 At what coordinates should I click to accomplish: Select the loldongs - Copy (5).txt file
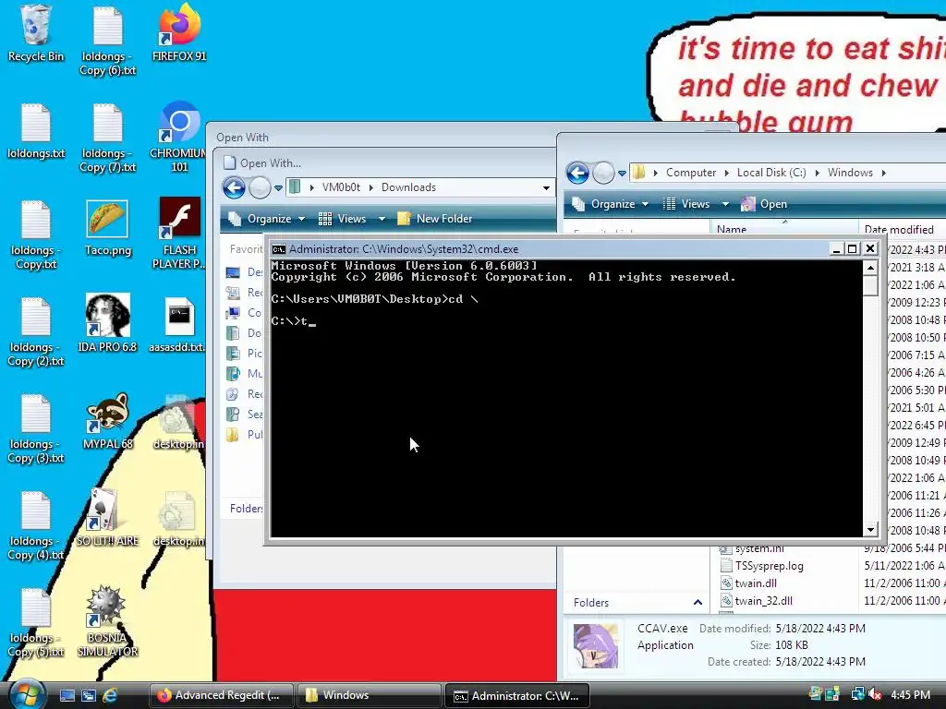point(36,622)
